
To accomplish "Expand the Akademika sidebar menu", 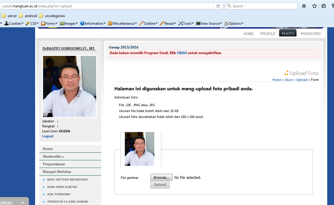I will (70, 156).
